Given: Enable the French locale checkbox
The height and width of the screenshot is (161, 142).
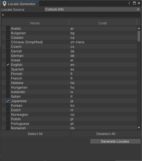Looking at the screenshot, I should click(8, 78).
